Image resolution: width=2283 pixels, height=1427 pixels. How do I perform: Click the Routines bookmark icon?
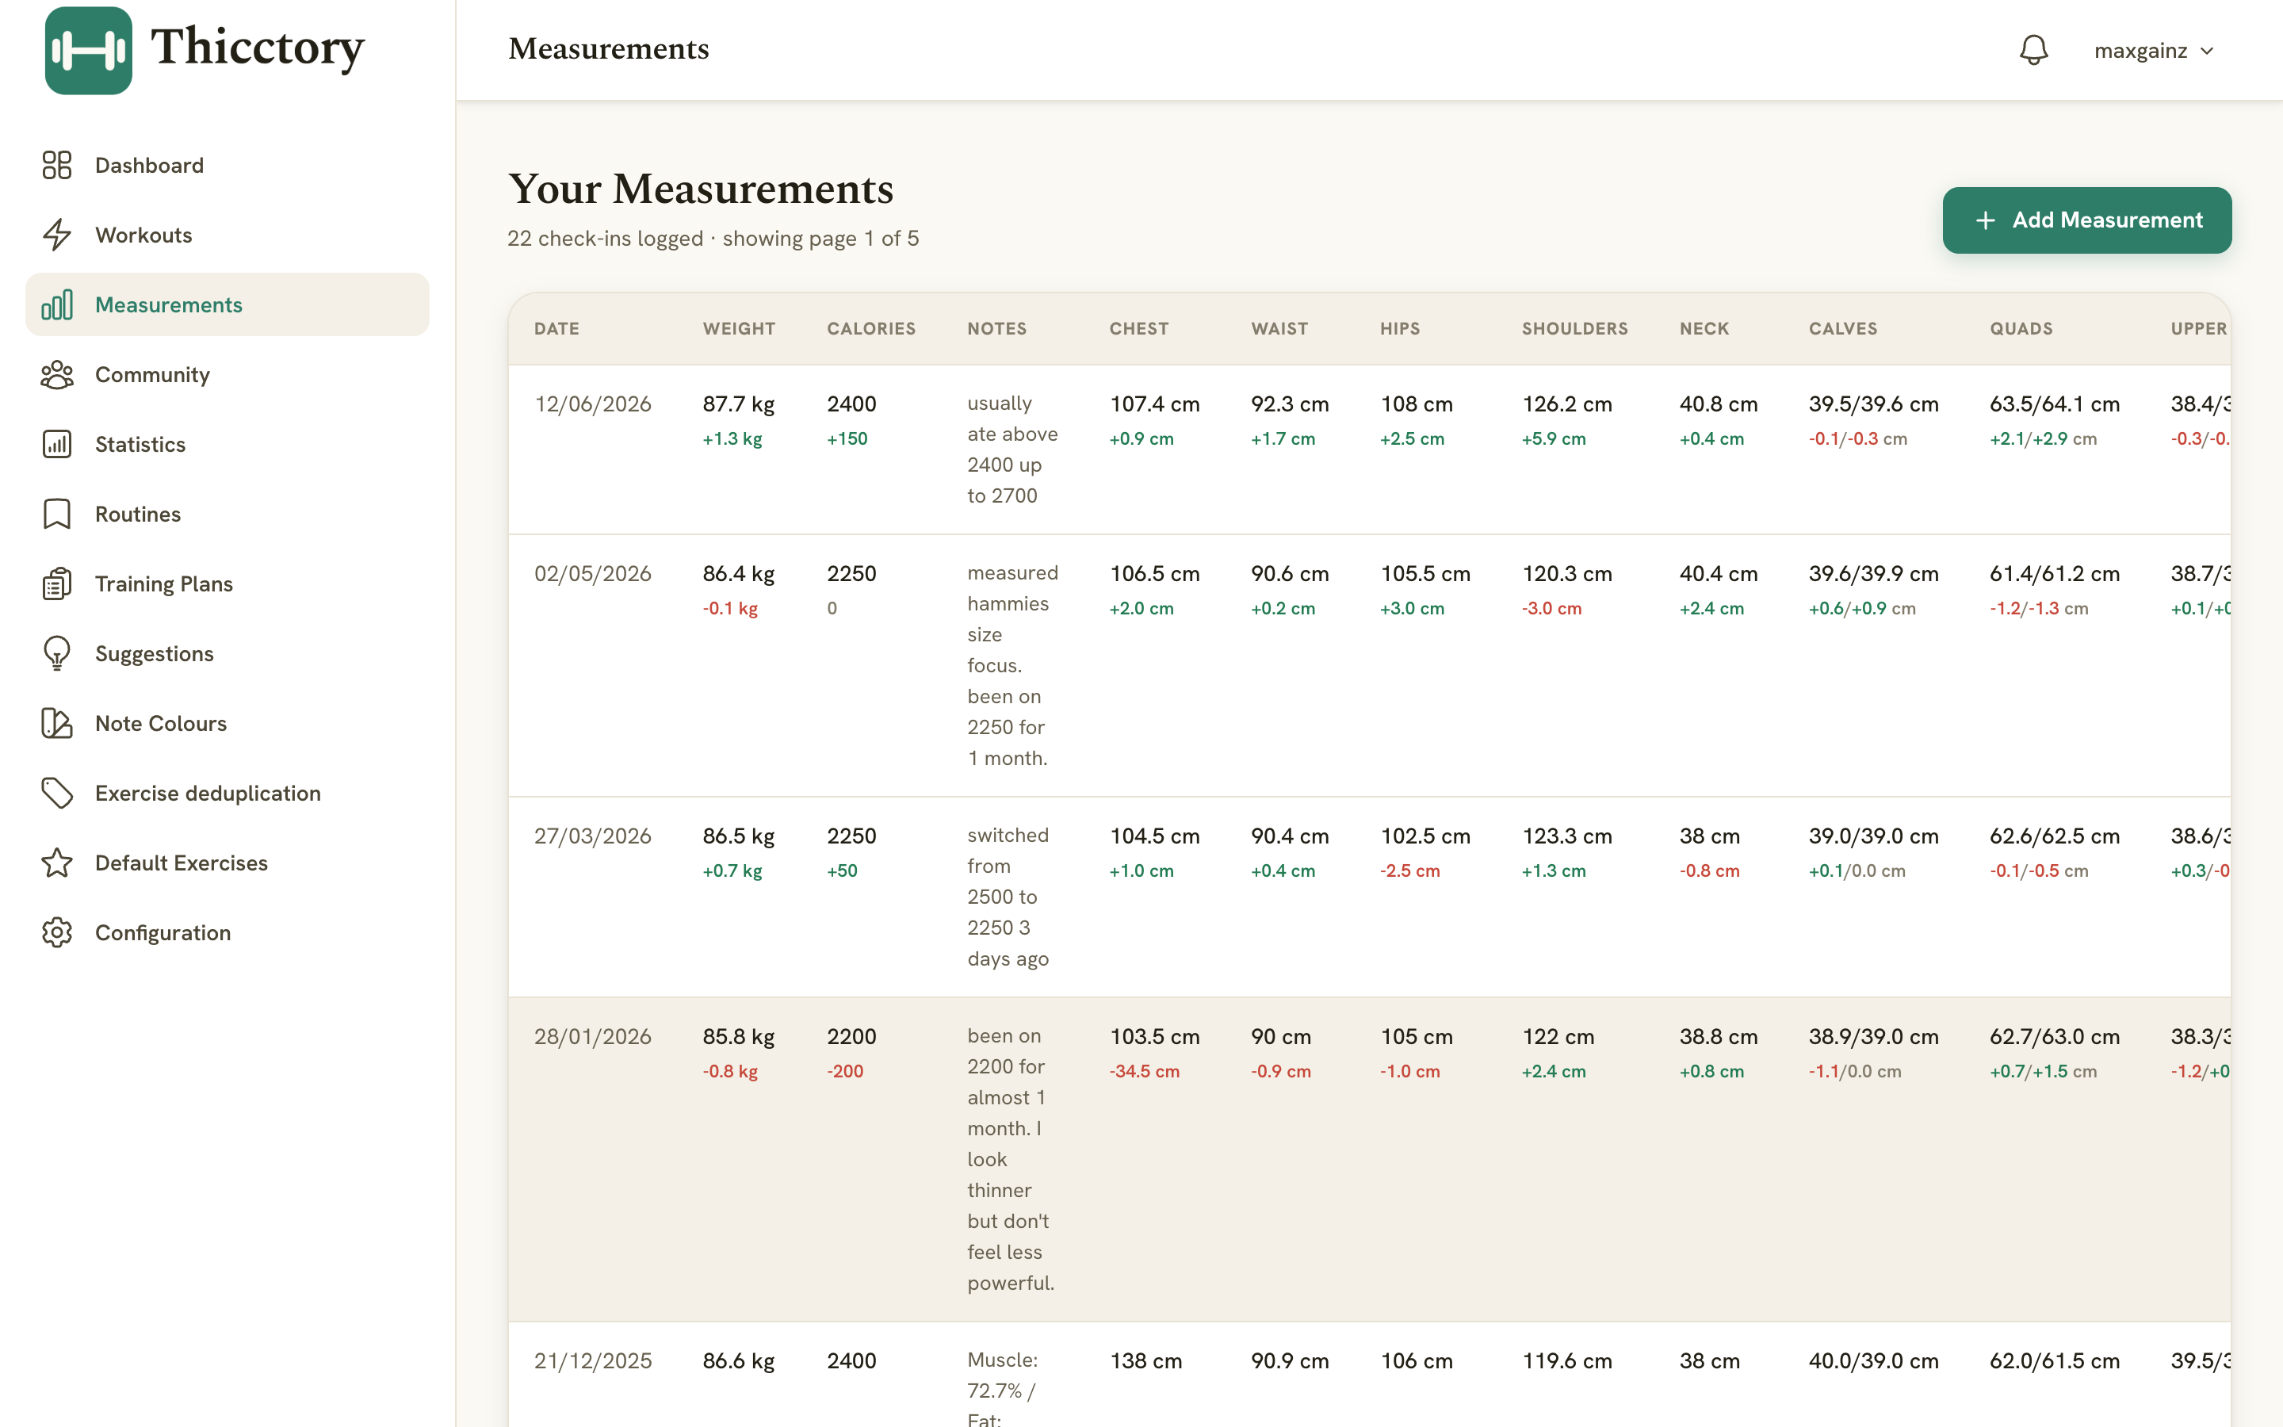[x=56, y=515]
